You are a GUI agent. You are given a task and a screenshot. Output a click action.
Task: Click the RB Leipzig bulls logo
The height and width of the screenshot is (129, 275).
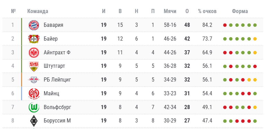point(34,80)
